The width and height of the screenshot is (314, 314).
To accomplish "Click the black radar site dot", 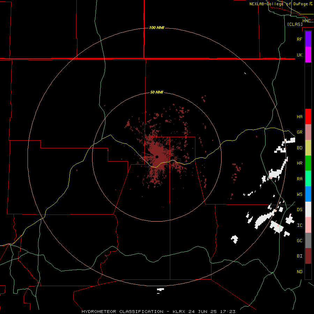I will coord(157,157).
